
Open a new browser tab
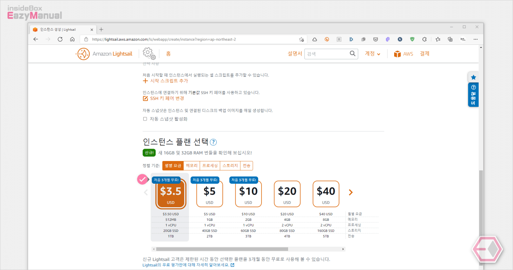101,29
